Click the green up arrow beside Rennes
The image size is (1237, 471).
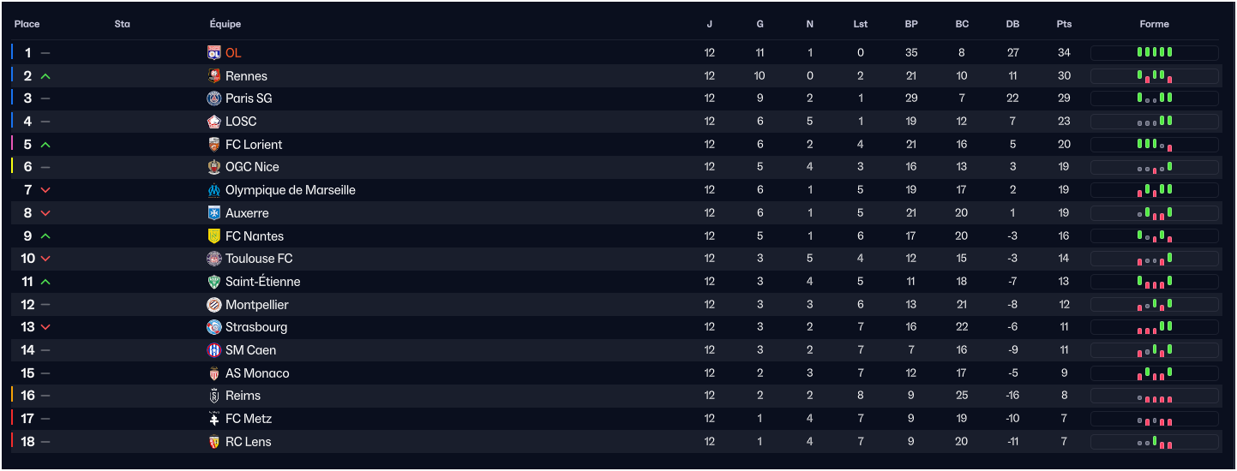45,76
